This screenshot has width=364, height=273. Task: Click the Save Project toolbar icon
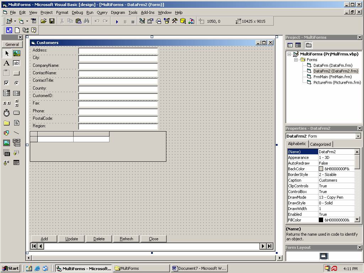point(52,21)
